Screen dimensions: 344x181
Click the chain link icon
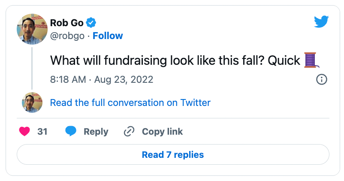pos(129,131)
